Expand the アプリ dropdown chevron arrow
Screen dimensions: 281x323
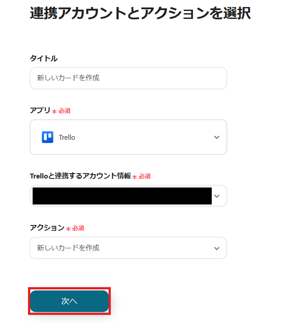point(217,137)
